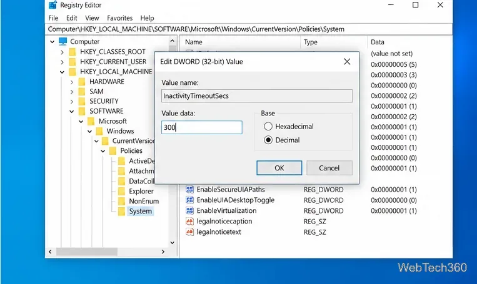Click string icon next to legalnoticecaption
Screen dimensions: 477x284
189,222
